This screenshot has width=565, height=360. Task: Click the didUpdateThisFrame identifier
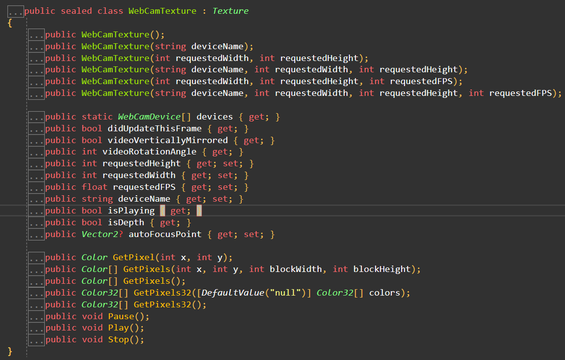click(x=155, y=128)
